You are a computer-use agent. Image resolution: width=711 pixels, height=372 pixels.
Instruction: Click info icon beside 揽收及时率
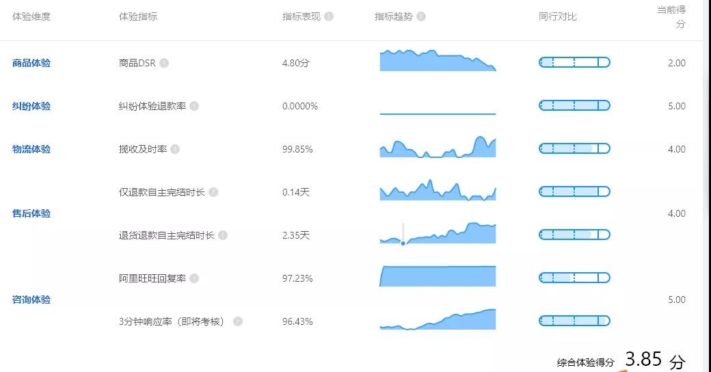click(175, 149)
